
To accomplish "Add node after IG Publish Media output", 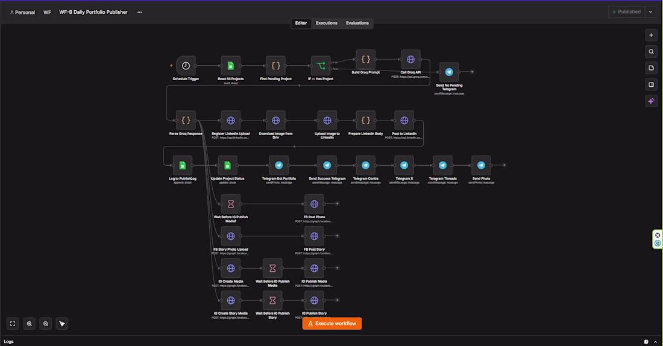I will click(337, 268).
